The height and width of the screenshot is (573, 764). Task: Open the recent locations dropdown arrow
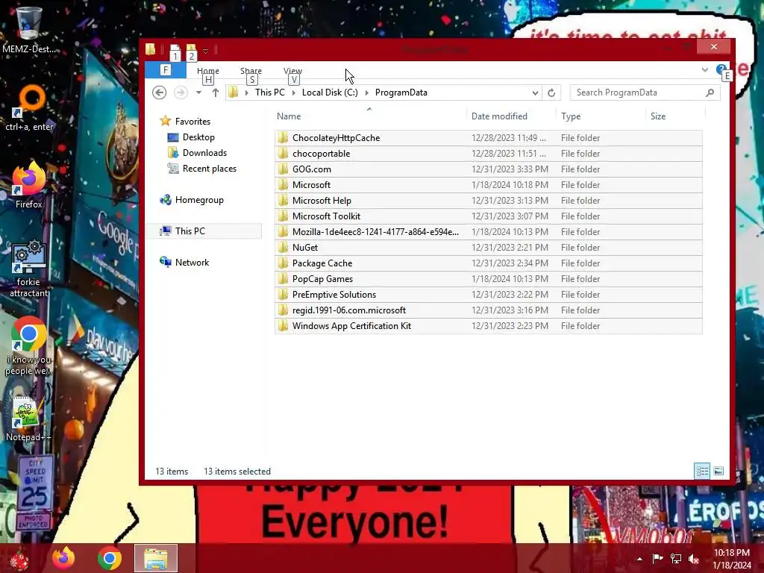[x=198, y=93]
